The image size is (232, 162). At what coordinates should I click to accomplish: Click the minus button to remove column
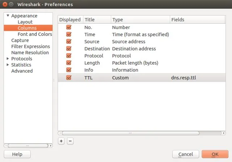tap(70, 141)
